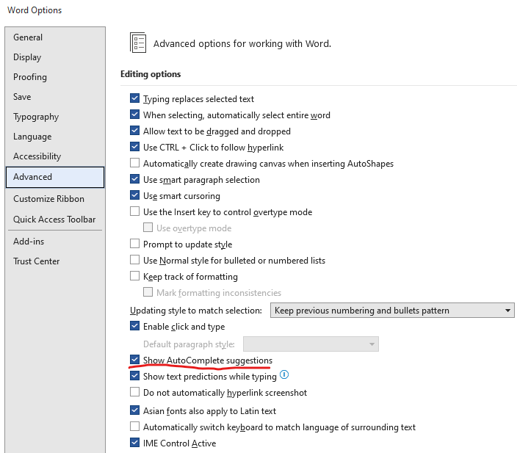The width and height of the screenshot is (517, 453).
Task: Uncheck Typing replaces selected text
Action: pyautogui.click(x=134, y=98)
